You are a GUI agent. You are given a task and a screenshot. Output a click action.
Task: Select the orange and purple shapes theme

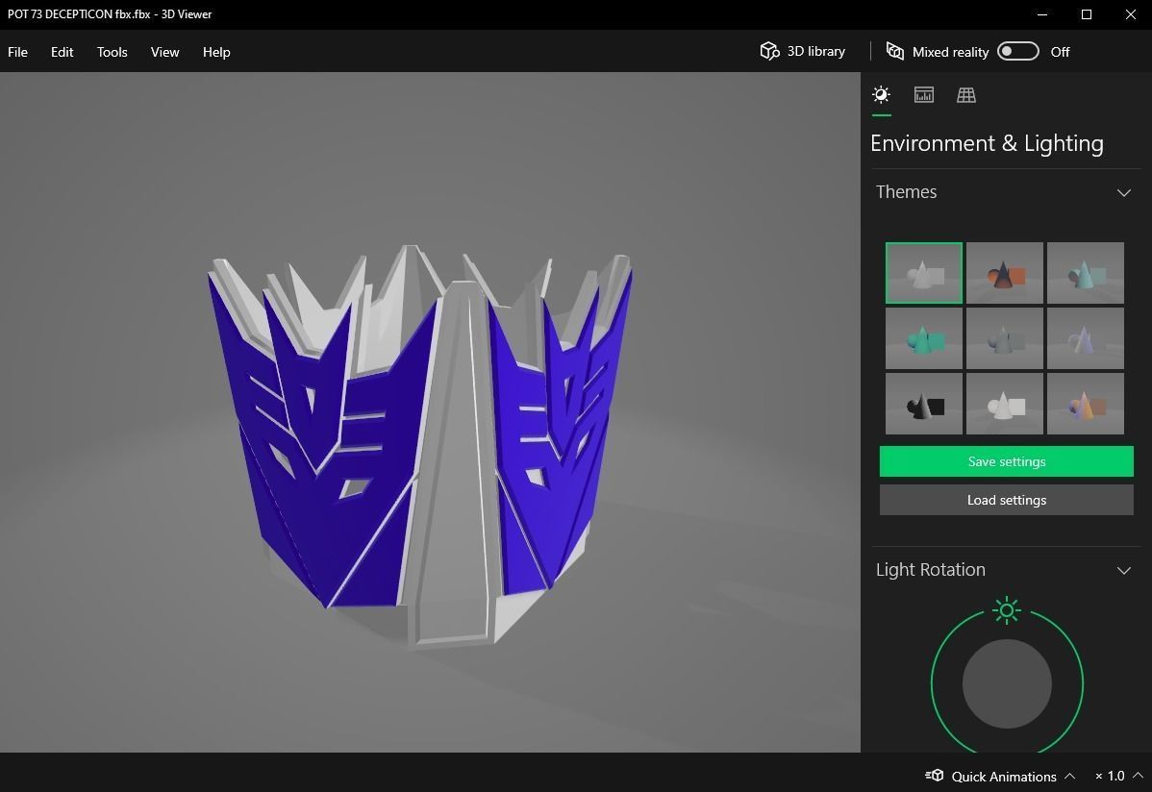click(x=1085, y=404)
